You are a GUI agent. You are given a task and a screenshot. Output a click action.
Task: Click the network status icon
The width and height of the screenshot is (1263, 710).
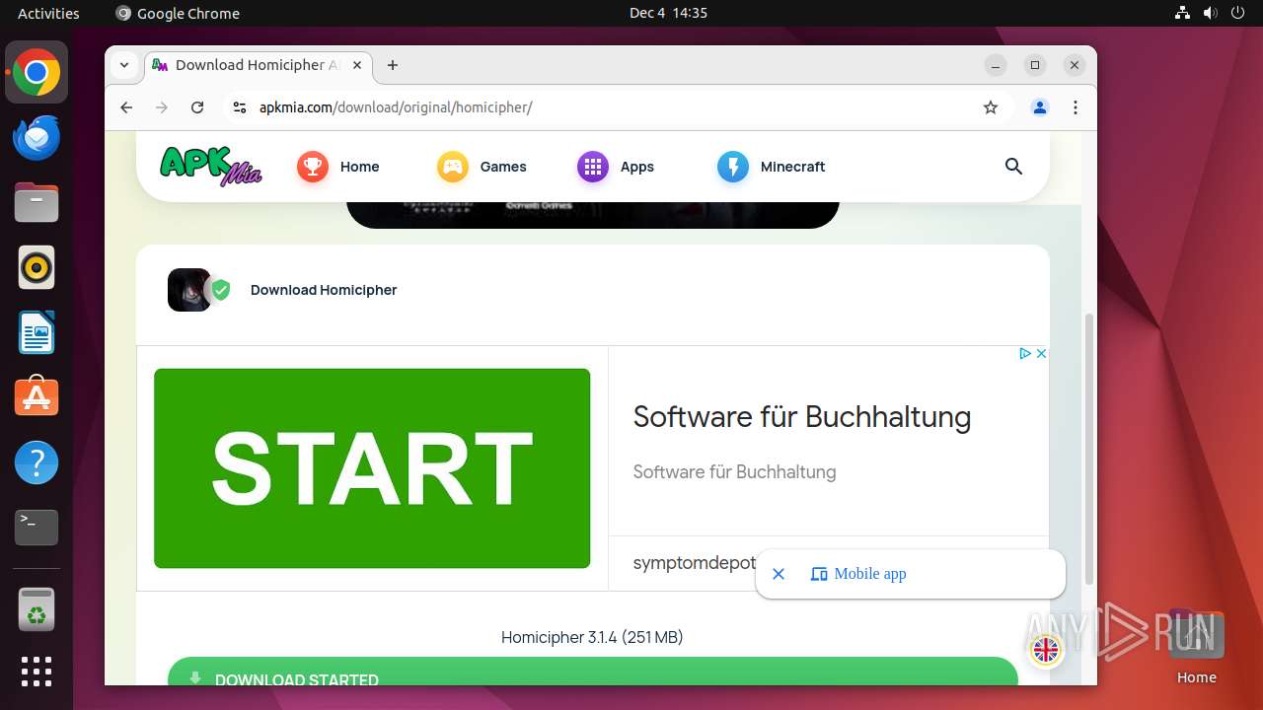click(x=1182, y=13)
